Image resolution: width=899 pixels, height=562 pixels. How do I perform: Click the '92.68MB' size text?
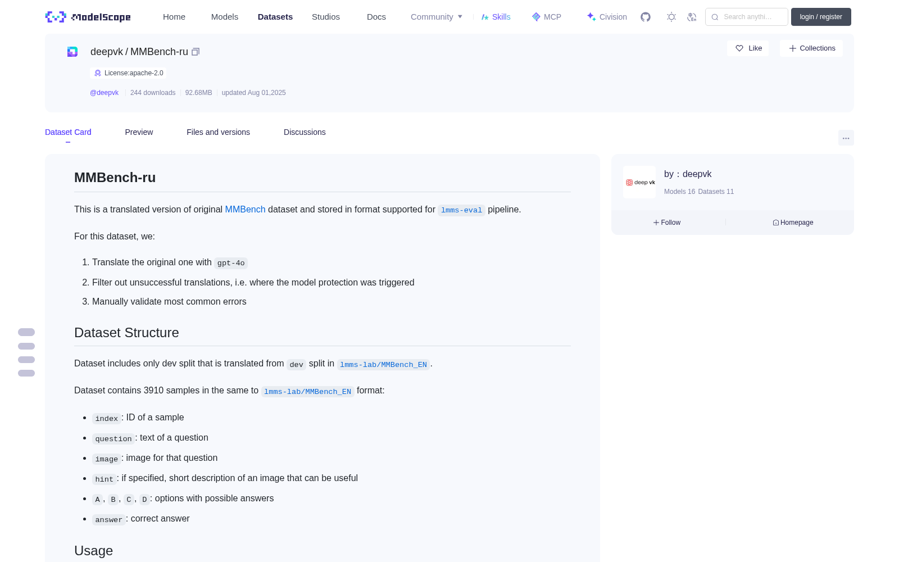(x=198, y=93)
